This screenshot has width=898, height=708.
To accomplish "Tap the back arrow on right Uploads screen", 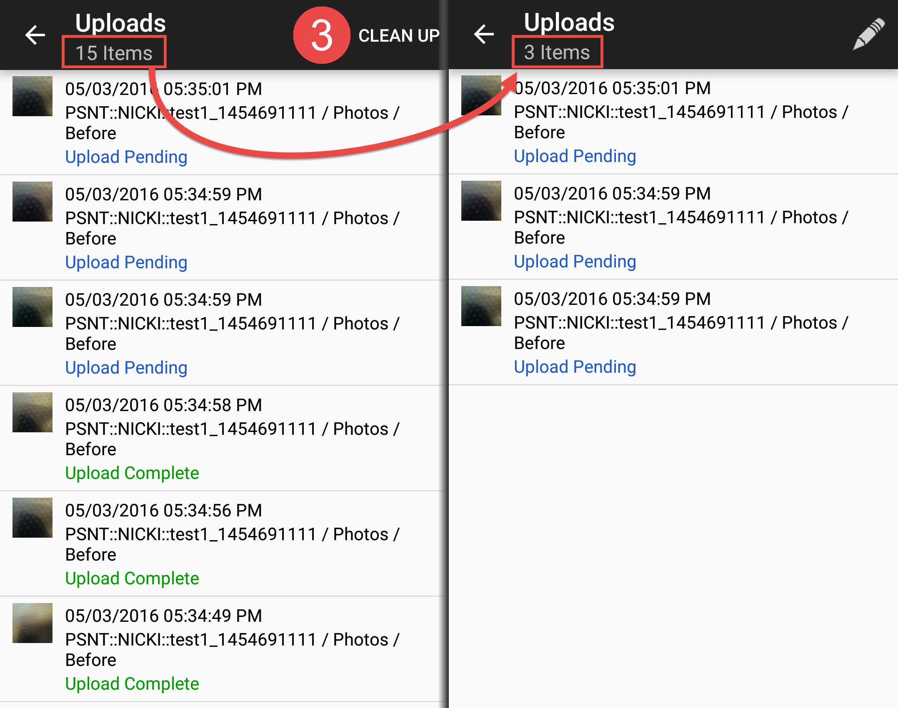I will [x=484, y=34].
